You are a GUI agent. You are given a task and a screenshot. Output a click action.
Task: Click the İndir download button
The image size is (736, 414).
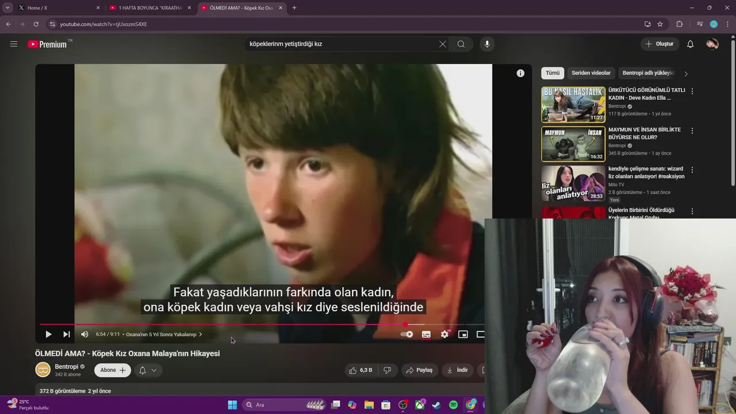pos(458,370)
